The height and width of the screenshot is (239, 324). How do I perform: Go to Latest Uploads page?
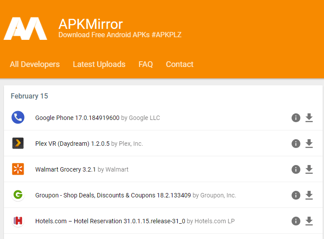99,64
